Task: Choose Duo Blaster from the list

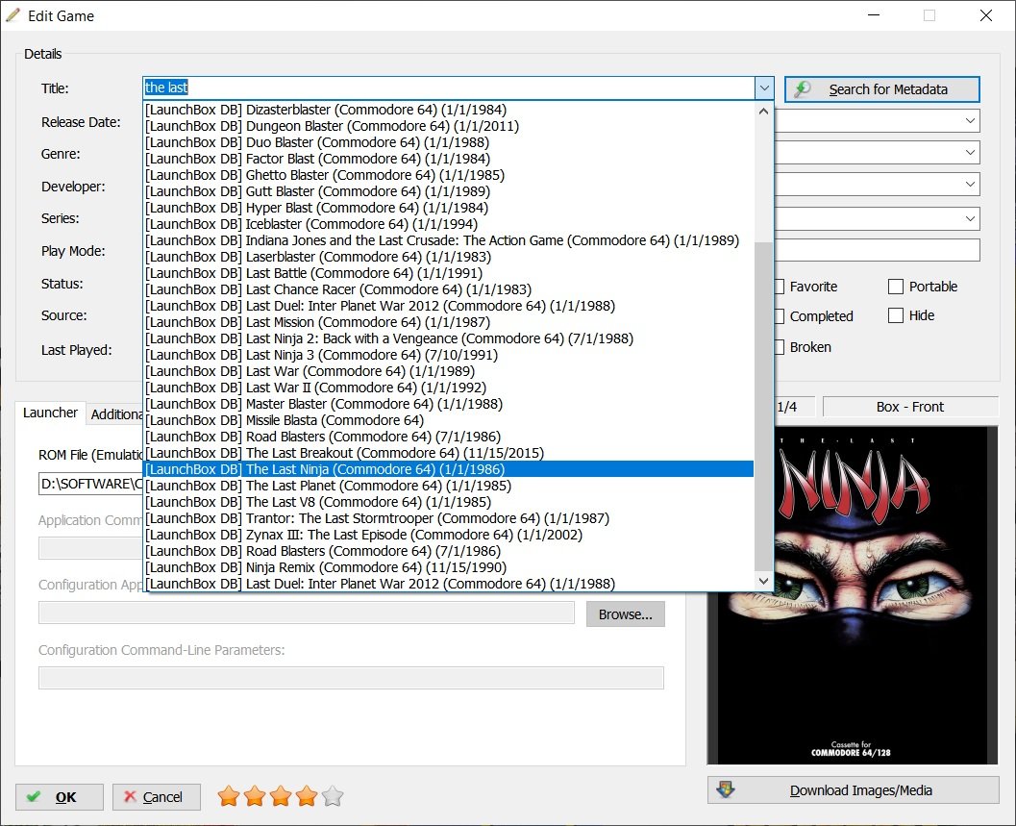Action: pos(448,142)
